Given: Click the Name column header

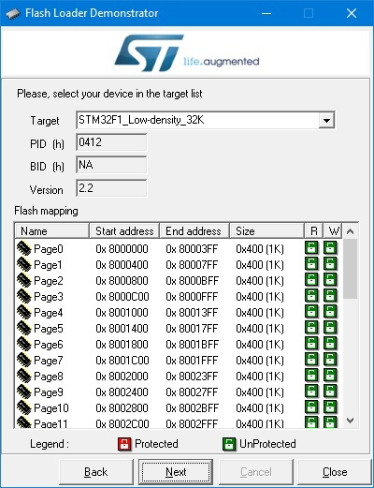Looking at the screenshot, I should (x=52, y=231).
